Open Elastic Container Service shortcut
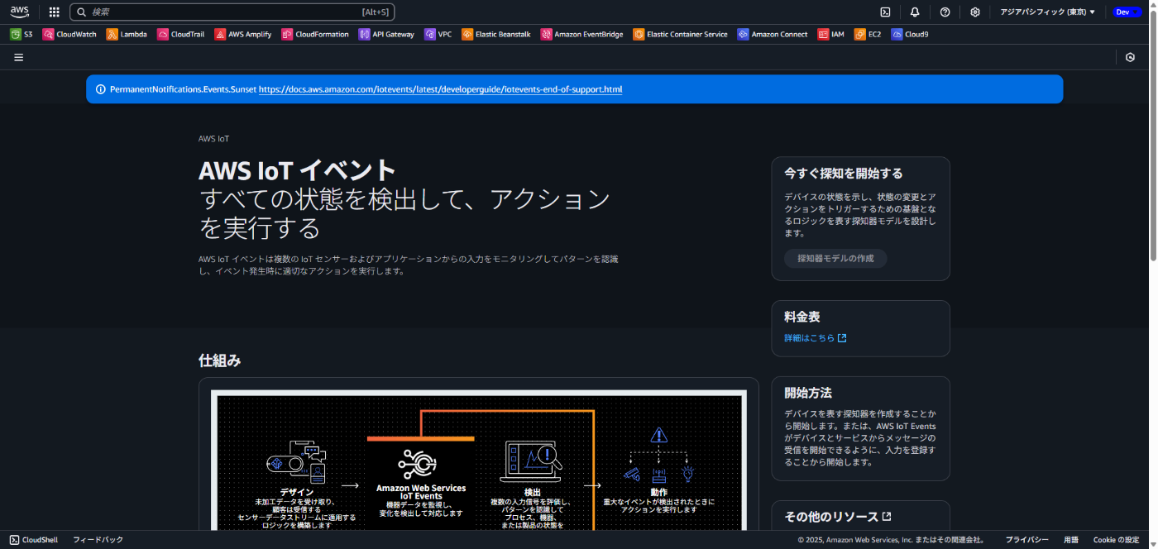Viewport: 1158px width, 549px height. click(680, 35)
